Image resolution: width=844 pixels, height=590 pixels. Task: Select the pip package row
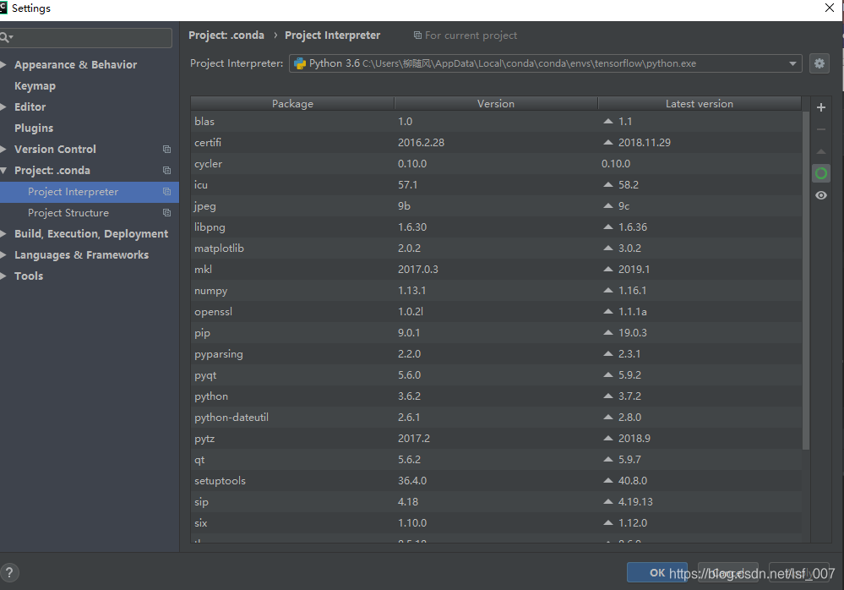tap(496, 333)
